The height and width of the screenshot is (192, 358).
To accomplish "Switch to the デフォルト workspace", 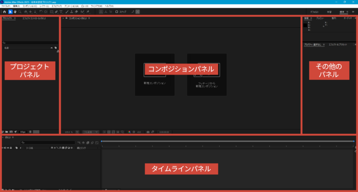I will (315, 12).
